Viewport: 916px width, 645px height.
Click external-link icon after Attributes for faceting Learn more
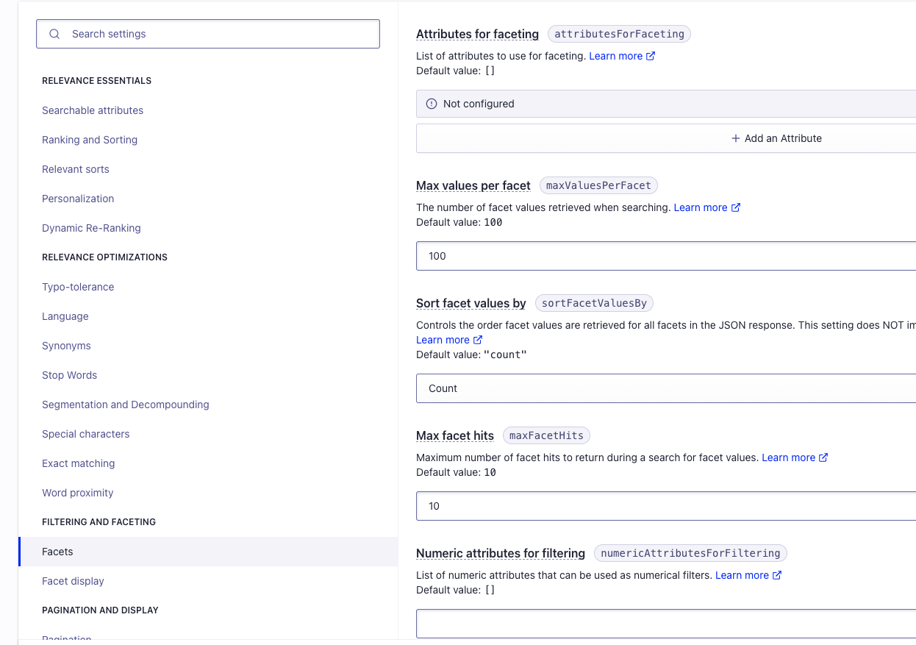coord(651,56)
